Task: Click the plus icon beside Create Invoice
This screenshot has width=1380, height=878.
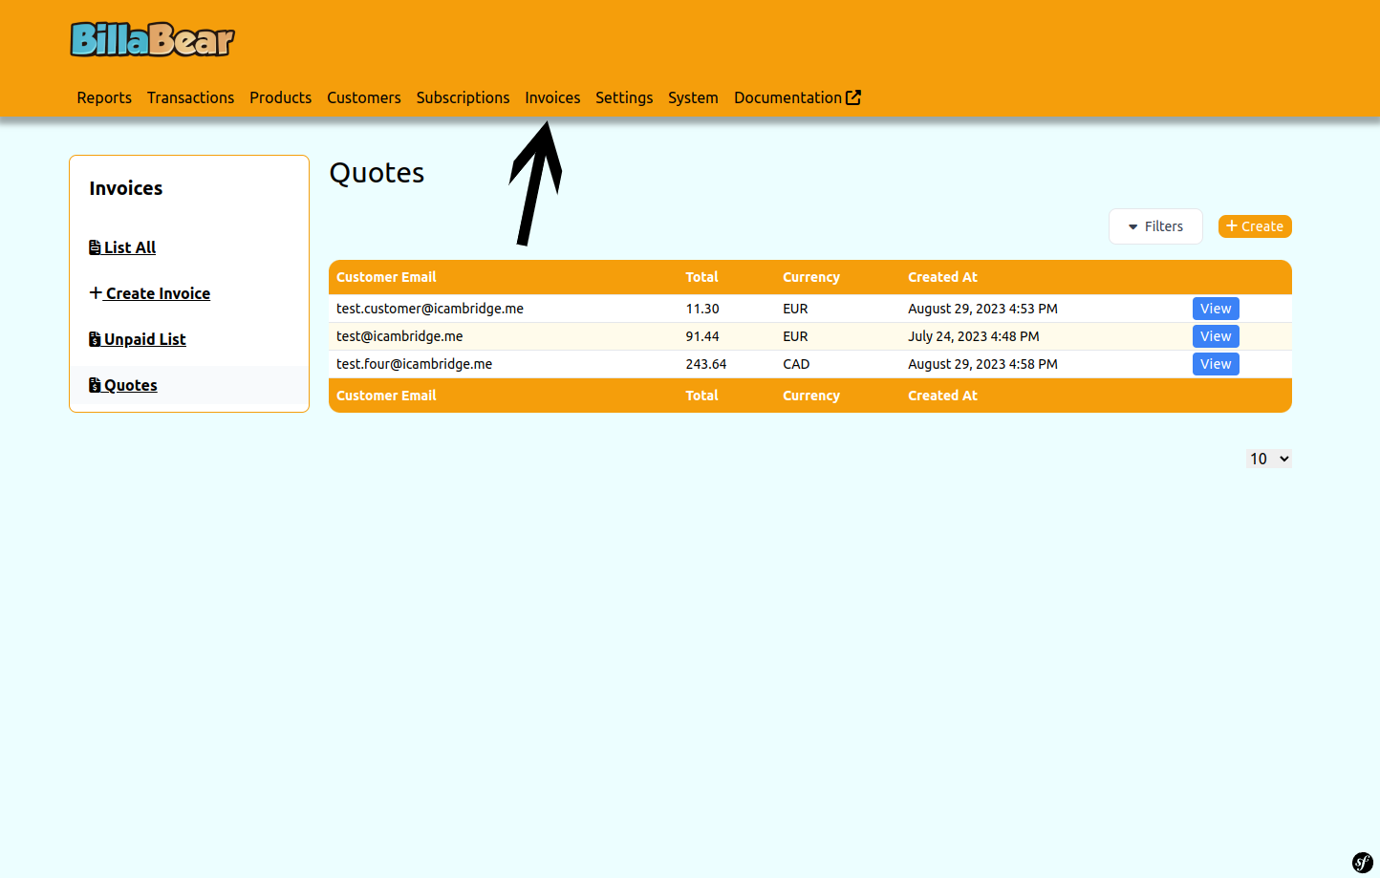Action: pos(96,292)
